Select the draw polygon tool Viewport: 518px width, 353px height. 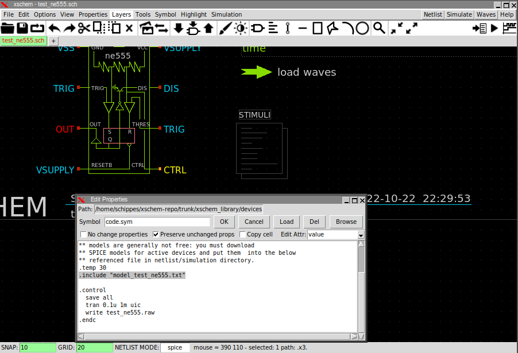[333, 28]
